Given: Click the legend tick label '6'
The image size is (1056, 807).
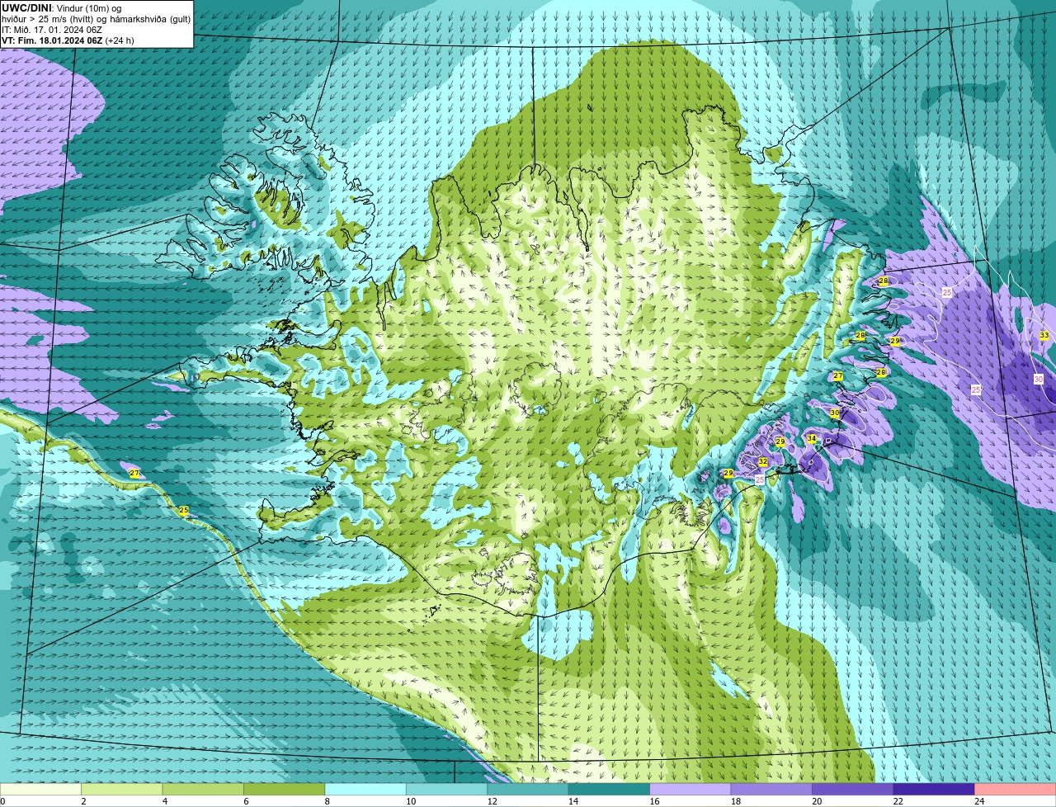Looking at the screenshot, I should [246, 801].
